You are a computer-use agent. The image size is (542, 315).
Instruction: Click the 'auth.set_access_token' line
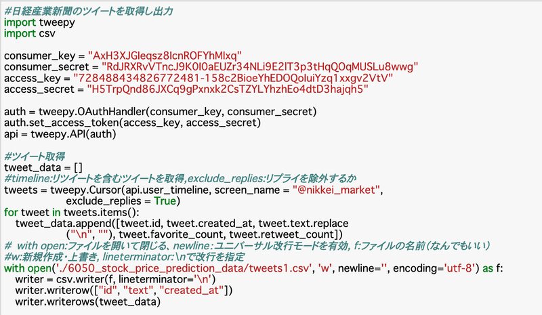[x=132, y=123]
